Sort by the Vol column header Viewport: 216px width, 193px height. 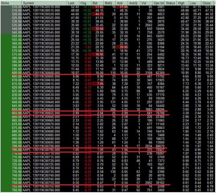[x=146, y=3]
